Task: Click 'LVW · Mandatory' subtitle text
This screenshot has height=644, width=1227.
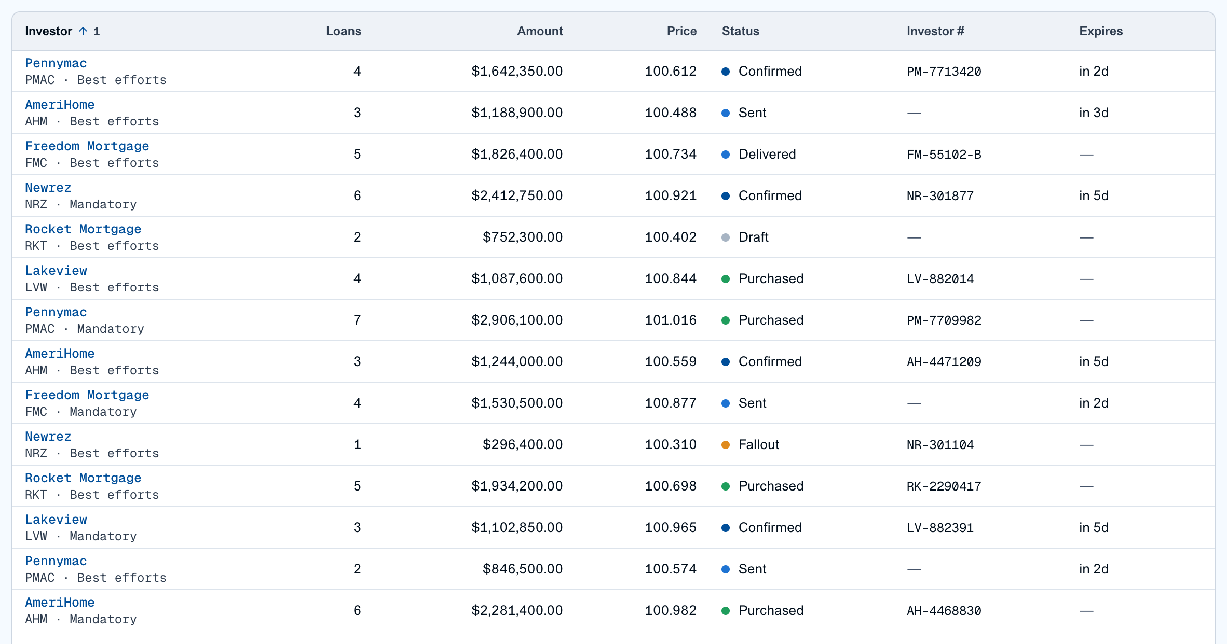Action: point(81,536)
